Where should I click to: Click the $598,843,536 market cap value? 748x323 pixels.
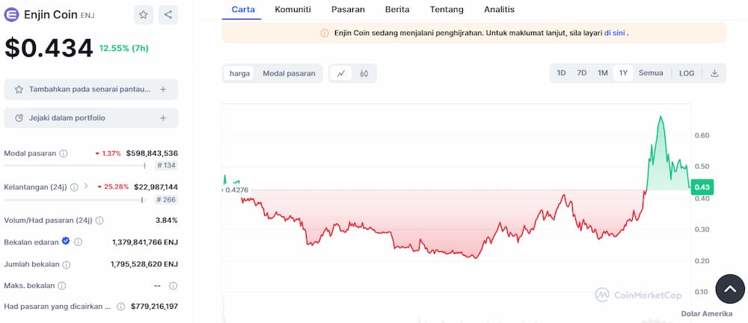click(x=152, y=153)
